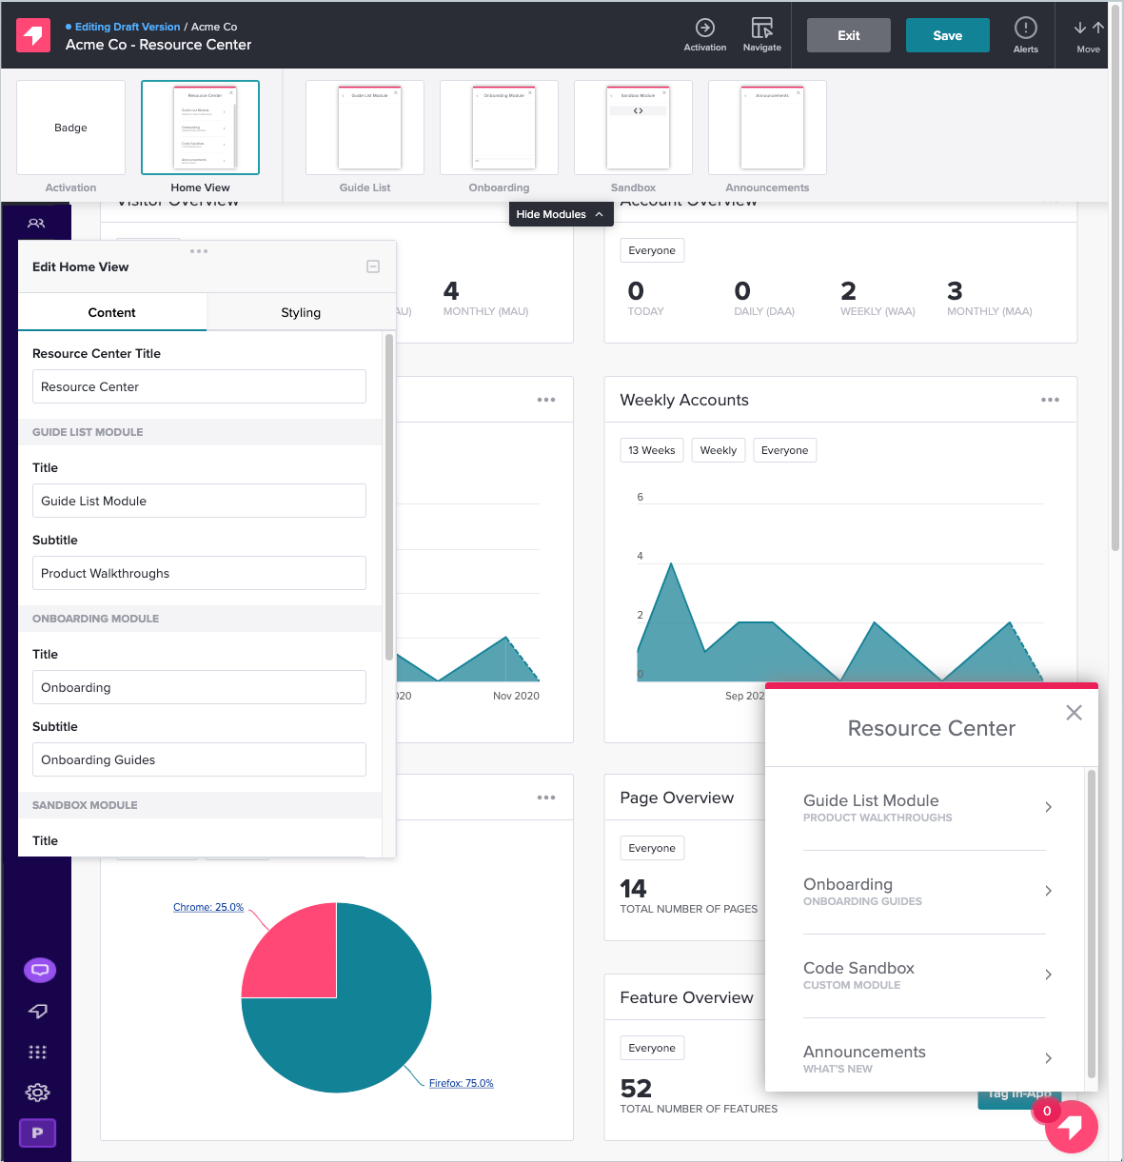
Task: Open Weekly Accounts options ellipsis menu
Action: pos(1050,400)
